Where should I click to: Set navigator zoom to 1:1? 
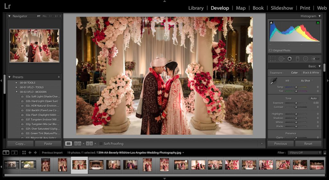50,16
